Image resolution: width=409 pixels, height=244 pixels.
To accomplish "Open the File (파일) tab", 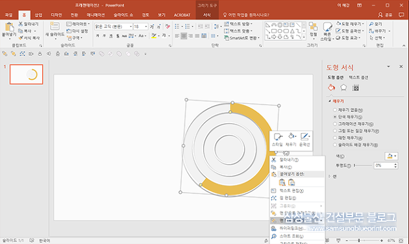I will [x=8, y=15].
